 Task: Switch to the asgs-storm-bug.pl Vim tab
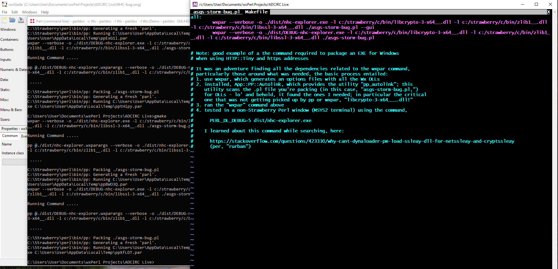pyautogui.click(x=216, y=12)
